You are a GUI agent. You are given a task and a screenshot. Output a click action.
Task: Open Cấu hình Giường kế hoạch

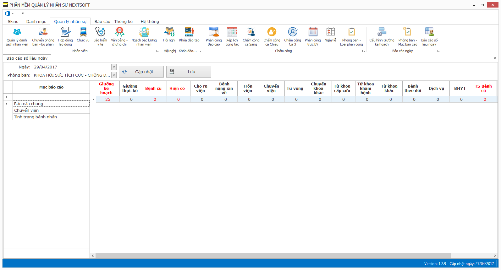pos(382,37)
